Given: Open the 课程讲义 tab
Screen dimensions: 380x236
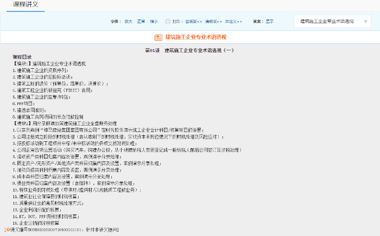Looking at the screenshot, I should tap(26, 5).
